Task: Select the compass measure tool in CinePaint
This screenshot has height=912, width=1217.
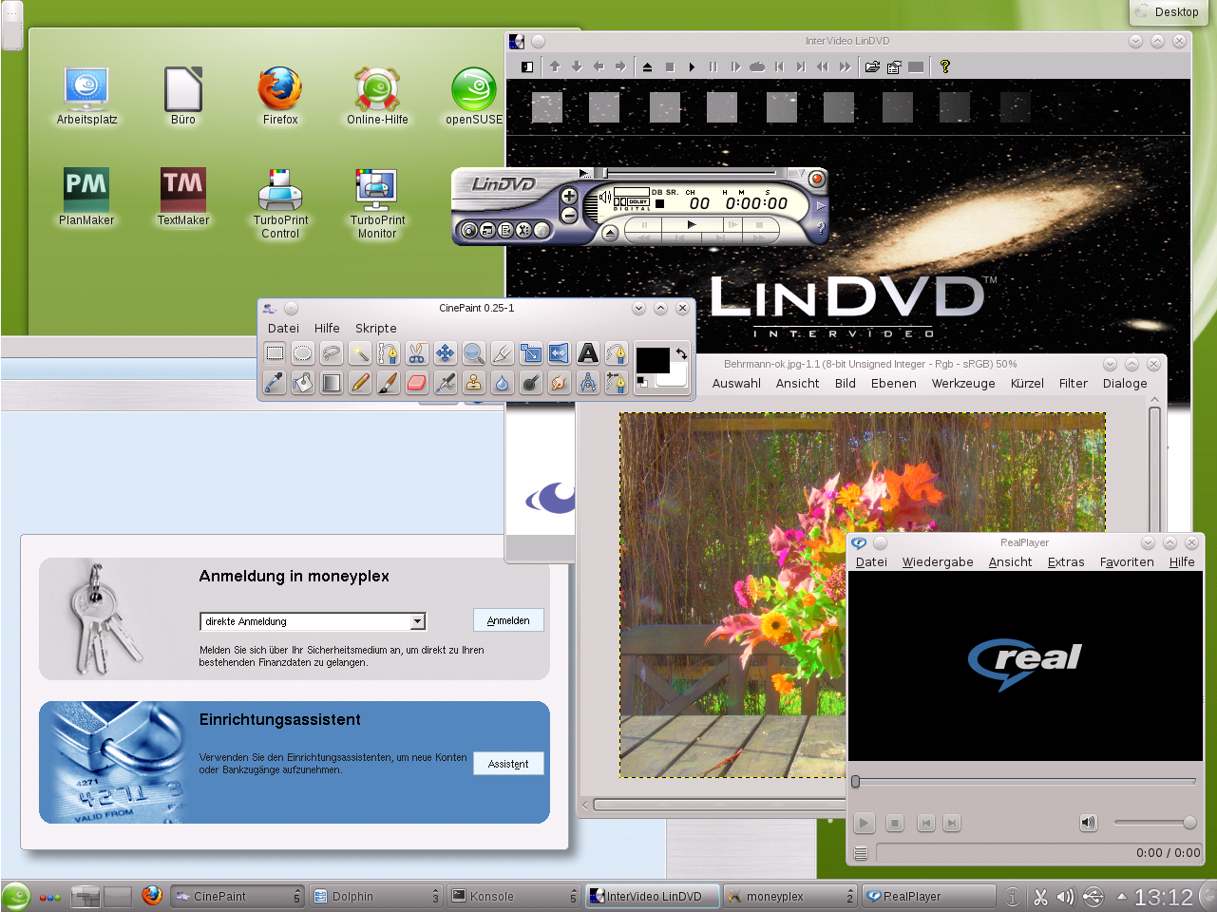Action: point(588,382)
